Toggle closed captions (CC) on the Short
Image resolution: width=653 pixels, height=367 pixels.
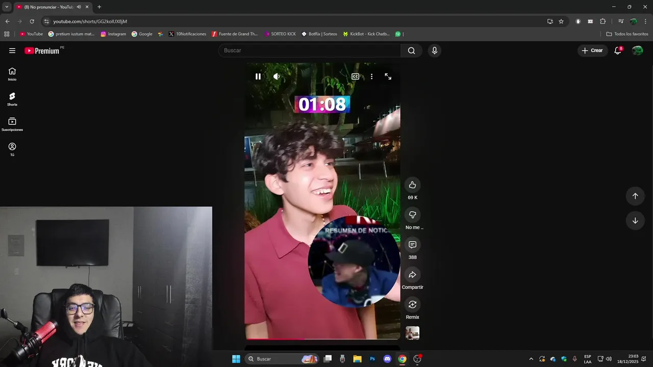click(355, 76)
